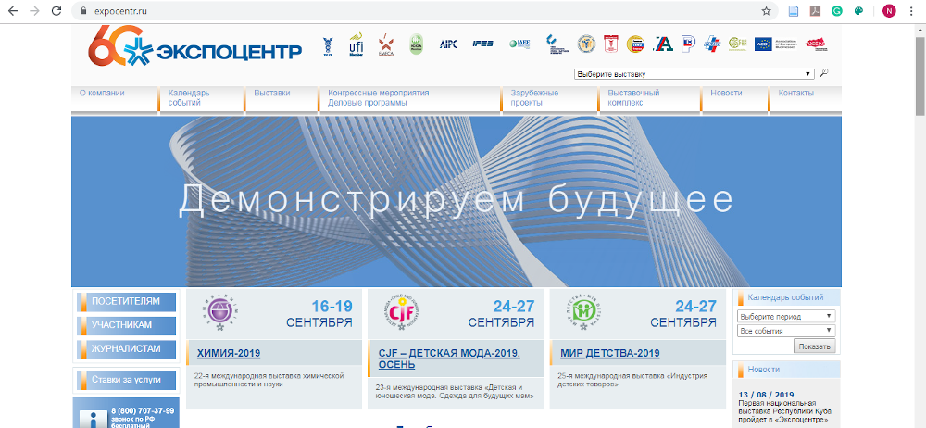
Task: Click the 'Ставки за услуги' button
Action: click(x=126, y=380)
